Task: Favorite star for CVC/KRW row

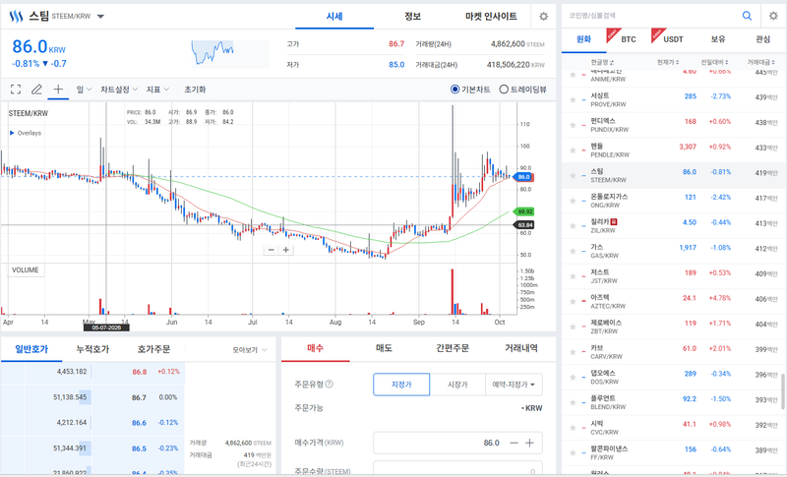Action: [573, 428]
